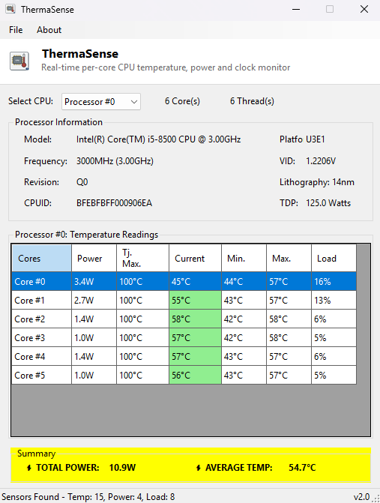The height and width of the screenshot is (503, 380).
Task: Click the CPUID value BFEBFBFF000906EA
Action: pos(114,203)
